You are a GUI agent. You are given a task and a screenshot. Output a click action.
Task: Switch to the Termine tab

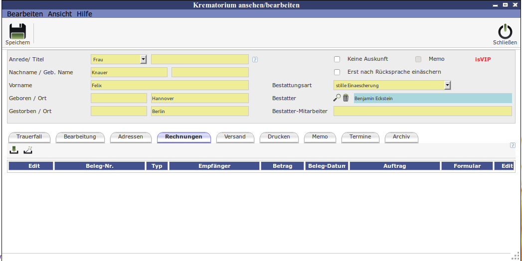tap(360, 136)
